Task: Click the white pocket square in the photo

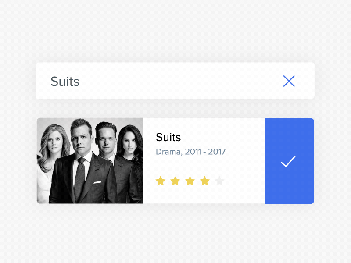Action: click(97, 182)
